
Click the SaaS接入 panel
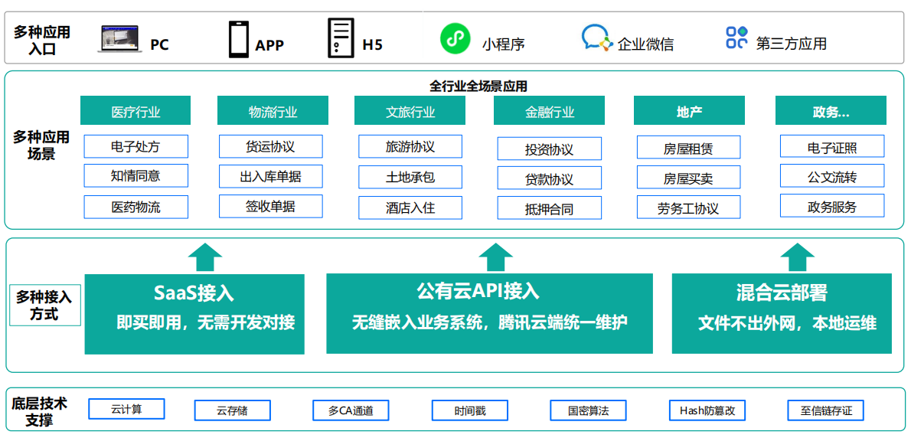[194, 314]
